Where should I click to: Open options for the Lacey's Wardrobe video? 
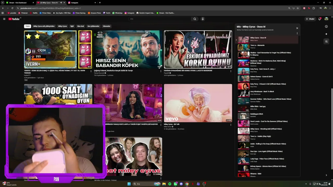(x=231, y=71)
